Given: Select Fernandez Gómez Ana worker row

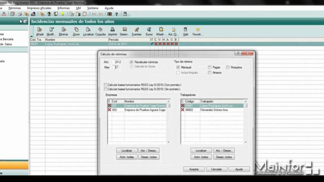Looking at the screenshot, I should click(212, 110).
